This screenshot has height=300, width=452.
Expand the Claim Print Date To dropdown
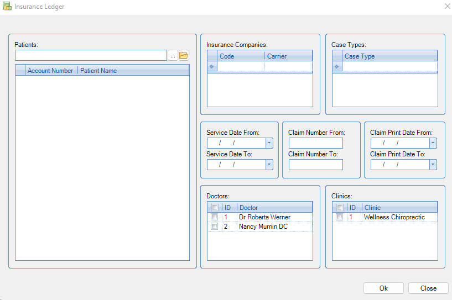click(433, 165)
